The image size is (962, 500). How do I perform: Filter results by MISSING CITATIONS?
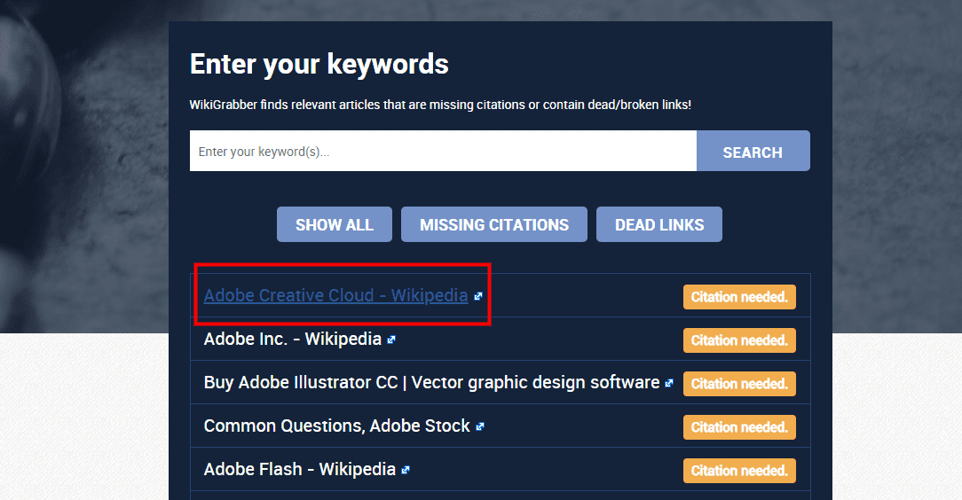(494, 224)
